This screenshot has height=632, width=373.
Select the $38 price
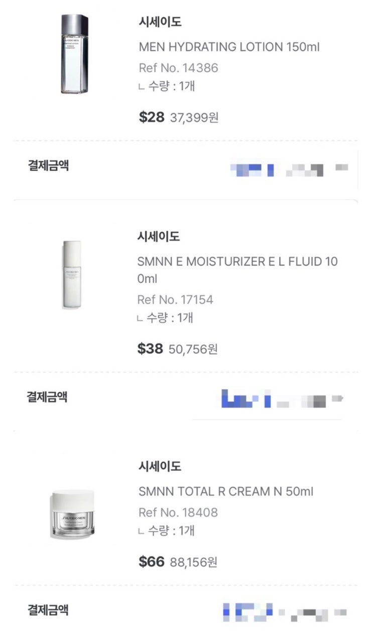(150, 349)
